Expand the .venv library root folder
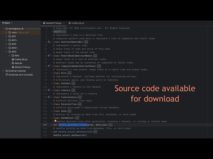This screenshot has height=159, width=213. tap(6, 32)
